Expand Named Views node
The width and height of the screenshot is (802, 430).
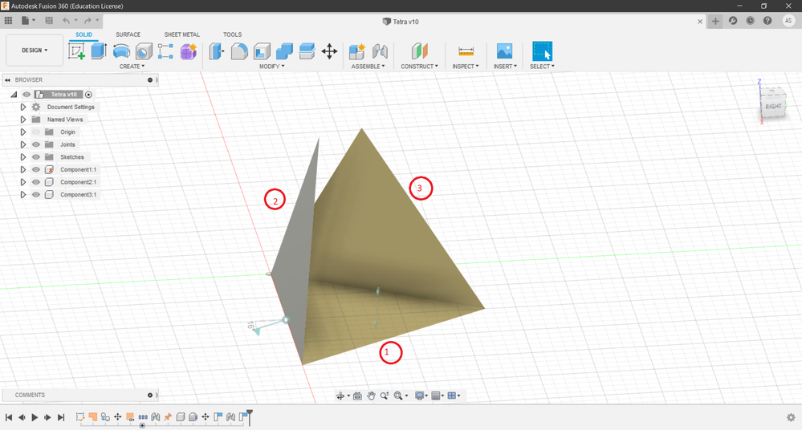click(23, 120)
